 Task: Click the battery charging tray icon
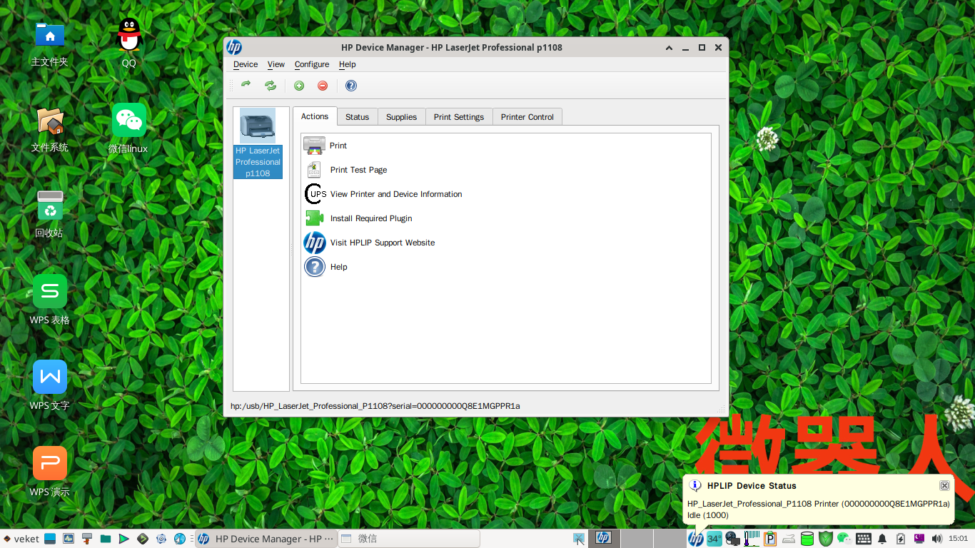[901, 539]
